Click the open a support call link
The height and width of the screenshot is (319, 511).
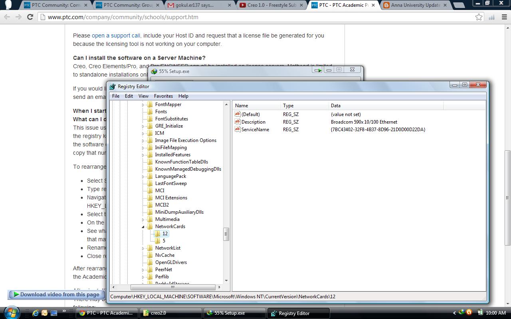[115, 35]
